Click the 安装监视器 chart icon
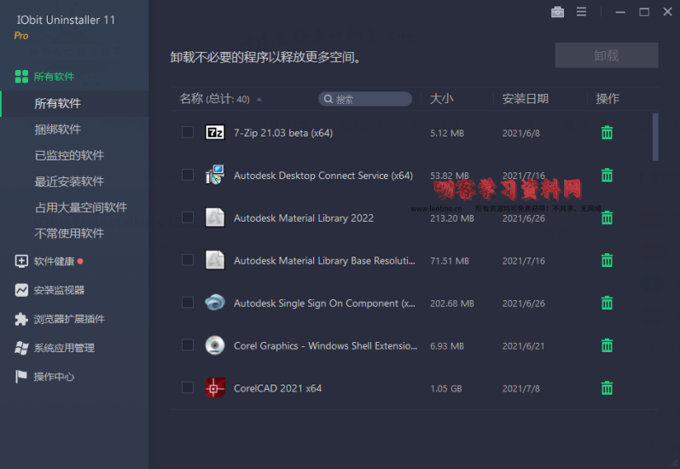This screenshot has height=469, width=680. [21, 290]
